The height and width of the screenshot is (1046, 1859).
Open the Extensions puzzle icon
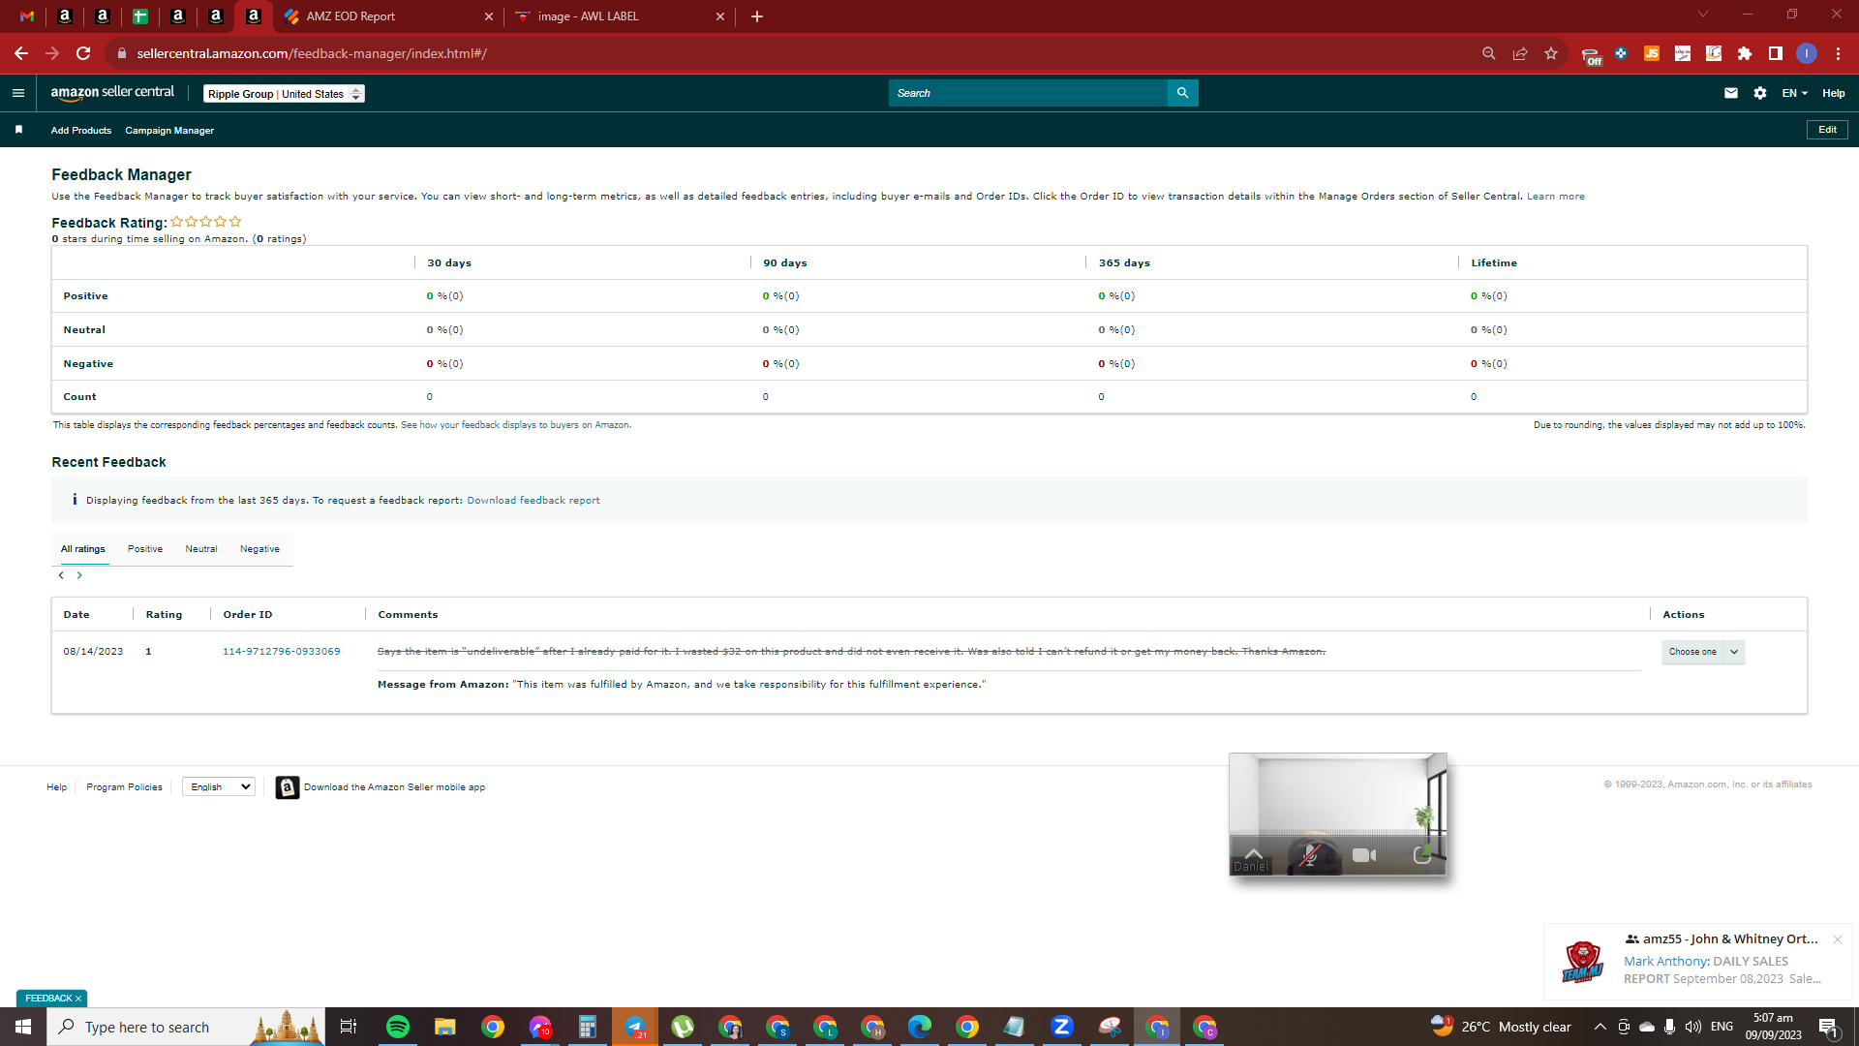1745,53
